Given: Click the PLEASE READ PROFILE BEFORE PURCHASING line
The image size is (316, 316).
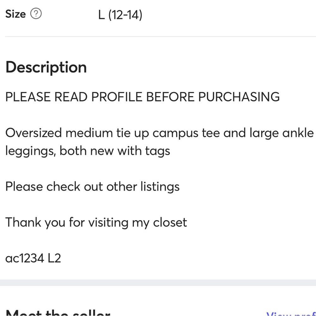Looking at the screenshot, I should (143, 97).
